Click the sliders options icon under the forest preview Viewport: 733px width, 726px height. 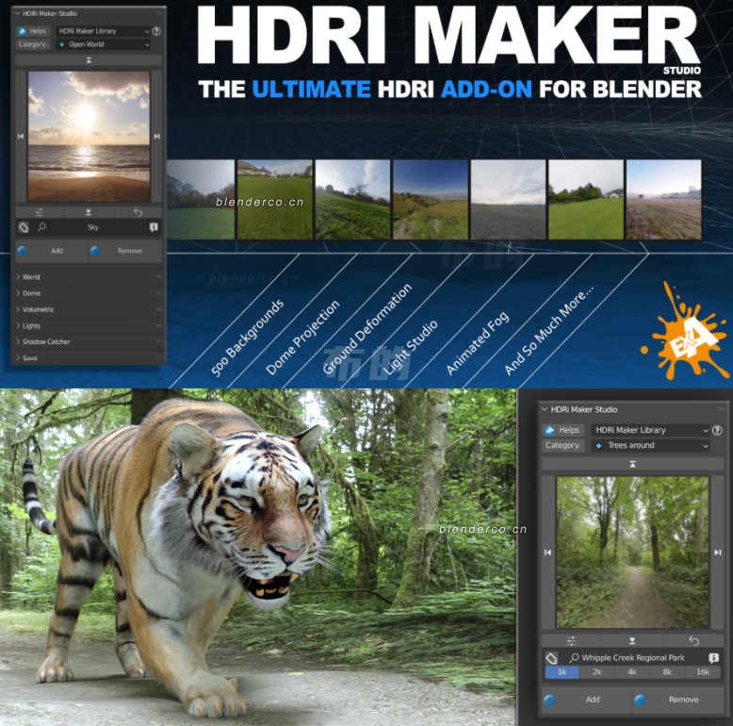tap(571, 640)
